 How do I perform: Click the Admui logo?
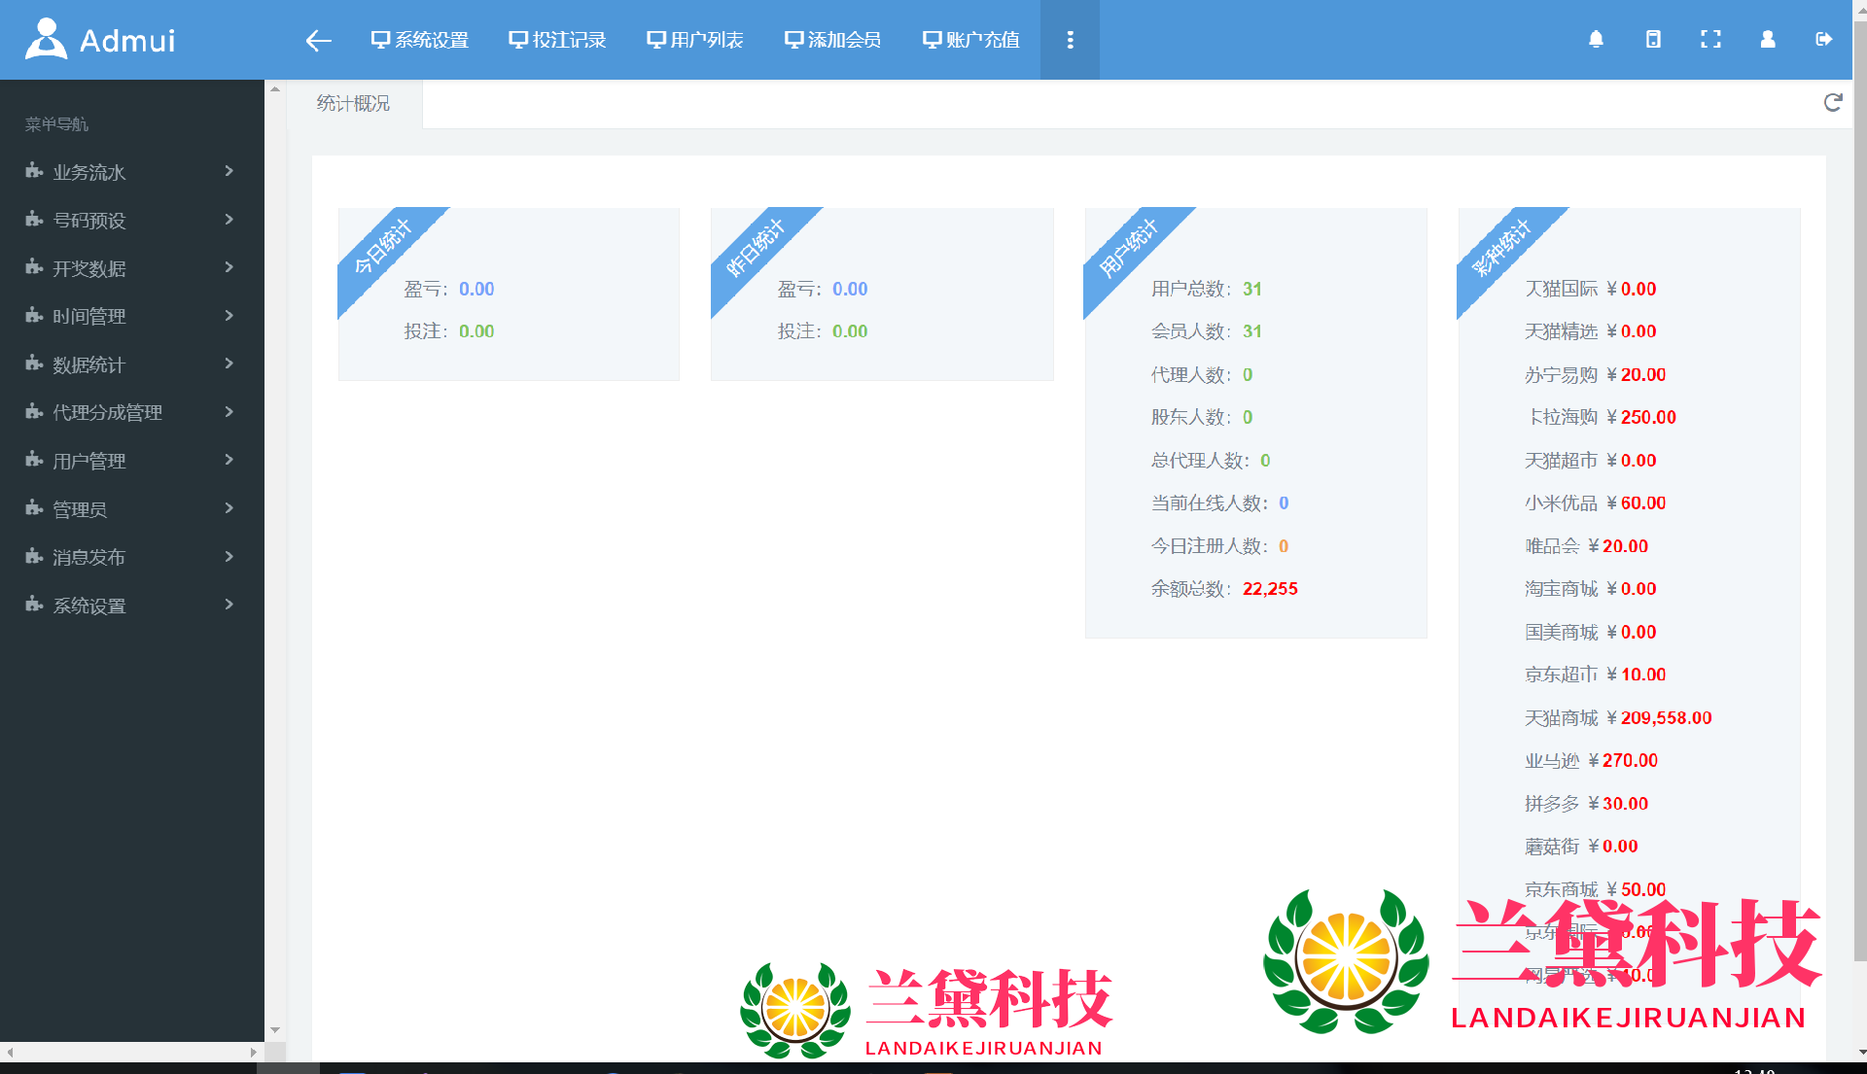(x=100, y=40)
